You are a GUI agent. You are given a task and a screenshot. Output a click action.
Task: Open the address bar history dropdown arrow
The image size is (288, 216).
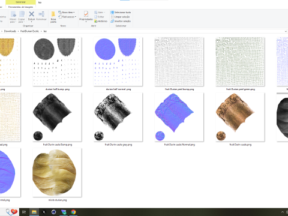(286, 31)
